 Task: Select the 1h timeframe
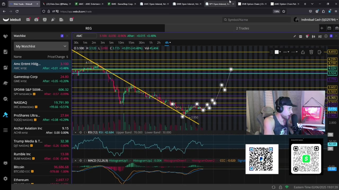click(x=151, y=42)
